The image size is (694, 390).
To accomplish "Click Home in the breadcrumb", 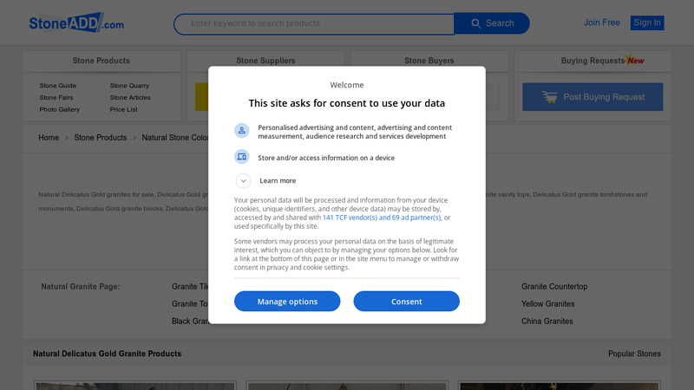I will point(49,138).
